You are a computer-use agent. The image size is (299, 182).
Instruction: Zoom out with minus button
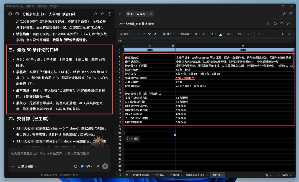[x=279, y=175]
